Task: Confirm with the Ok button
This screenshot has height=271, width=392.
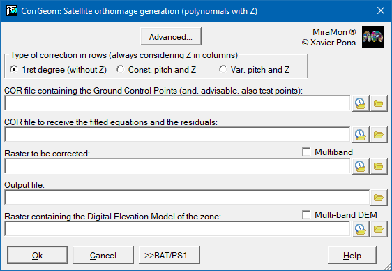Action: [x=38, y=255]
